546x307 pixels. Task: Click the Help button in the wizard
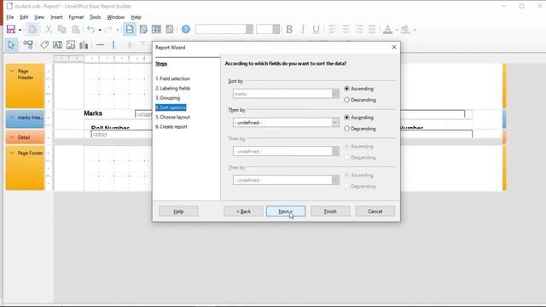tap(178, 211)
